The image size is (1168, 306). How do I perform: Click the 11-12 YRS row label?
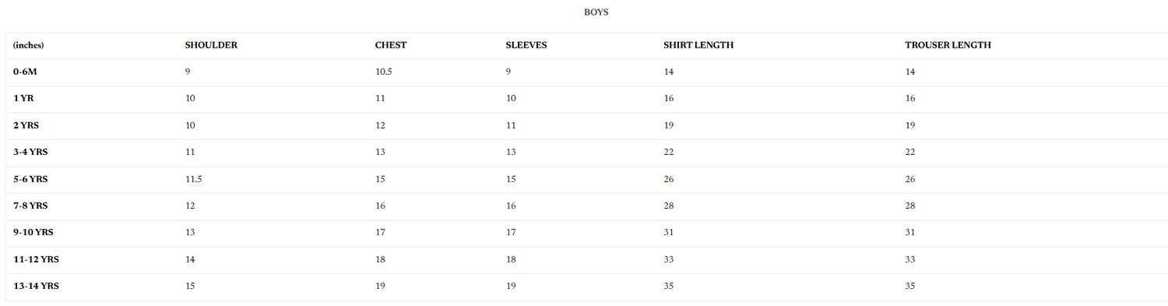tap(36, 259)
